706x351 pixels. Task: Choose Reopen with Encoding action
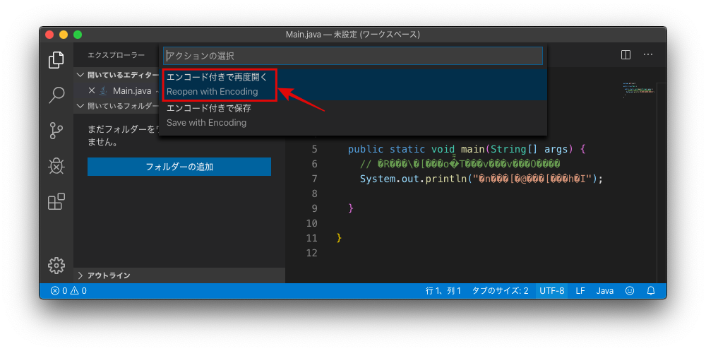(354, 84)
